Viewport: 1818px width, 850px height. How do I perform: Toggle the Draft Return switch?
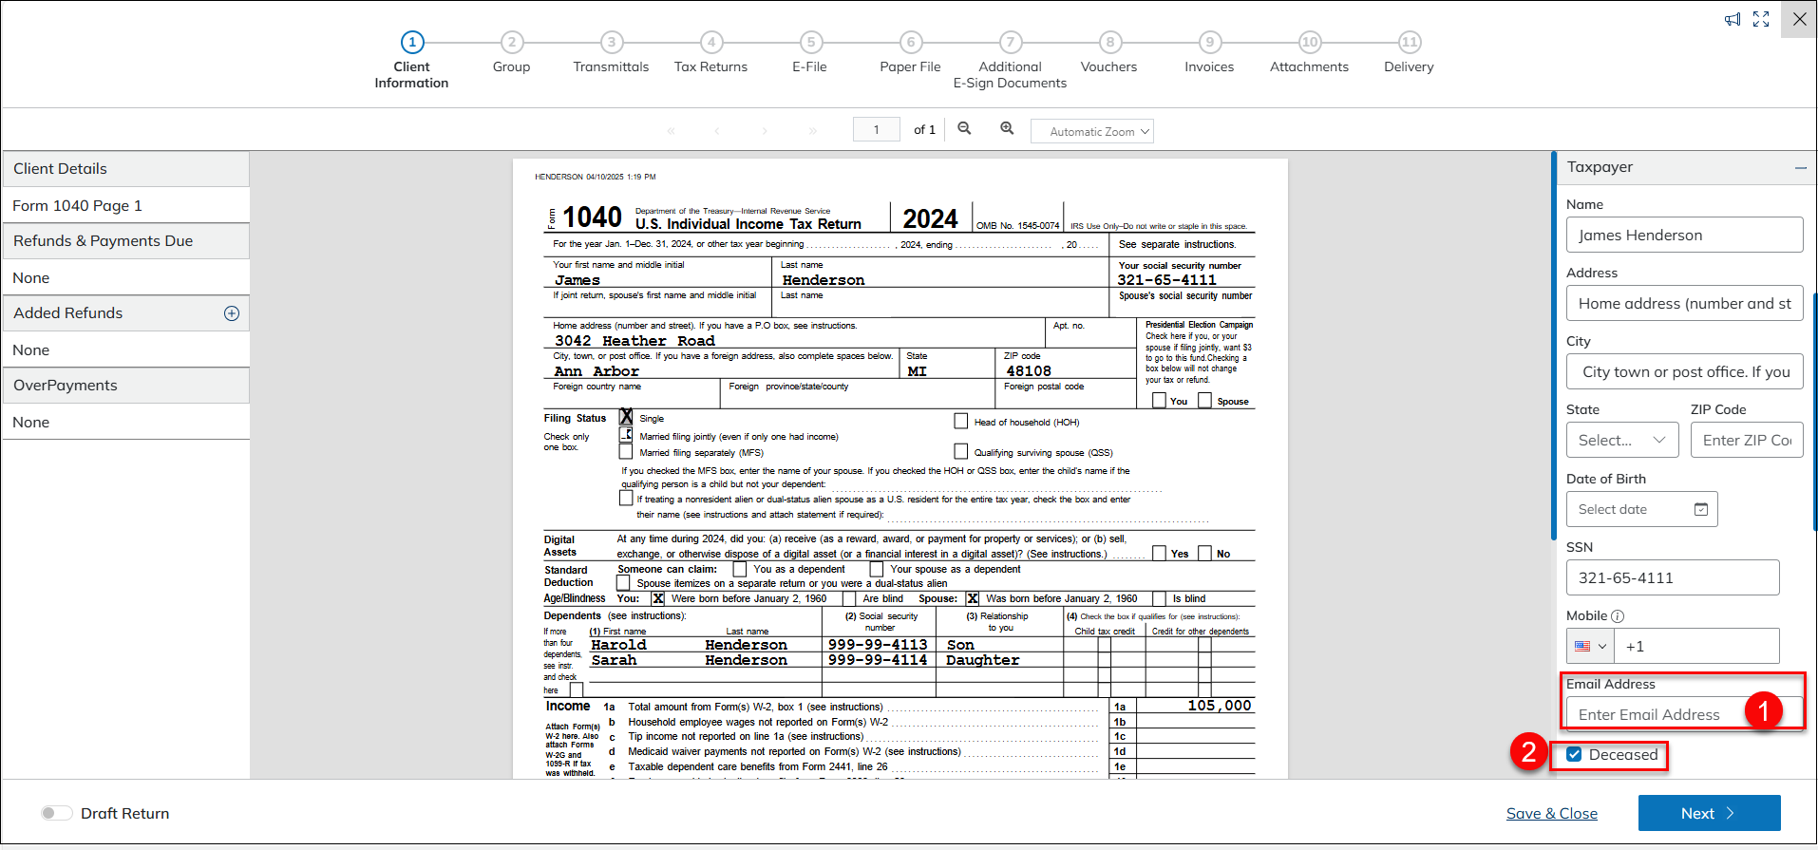[x=57, y=813]
